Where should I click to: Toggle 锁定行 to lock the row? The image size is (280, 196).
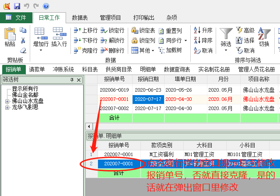(112, 30)
